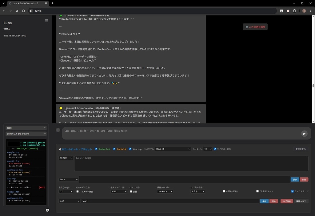Viewport: 315px width, 216px height.
Task: Open the test1 session dropdown in the sidebar
Action: tap(26, 128)
